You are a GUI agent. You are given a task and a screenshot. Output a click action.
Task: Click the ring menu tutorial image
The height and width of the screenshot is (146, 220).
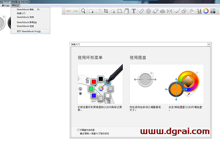pos(100,84)
